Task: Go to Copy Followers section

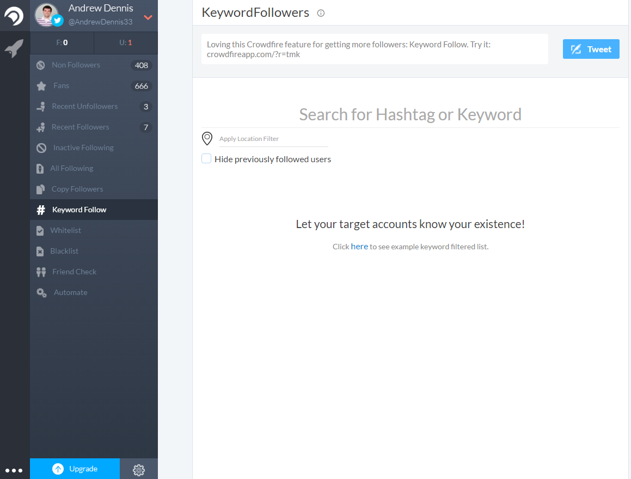Action: pyautogui.click(x=77, y=189)
